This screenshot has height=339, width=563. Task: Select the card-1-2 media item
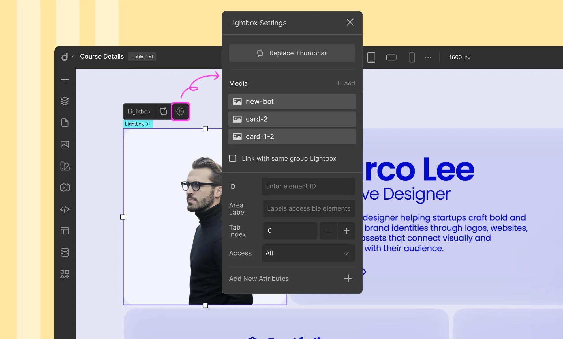click(x=292, y=137)
